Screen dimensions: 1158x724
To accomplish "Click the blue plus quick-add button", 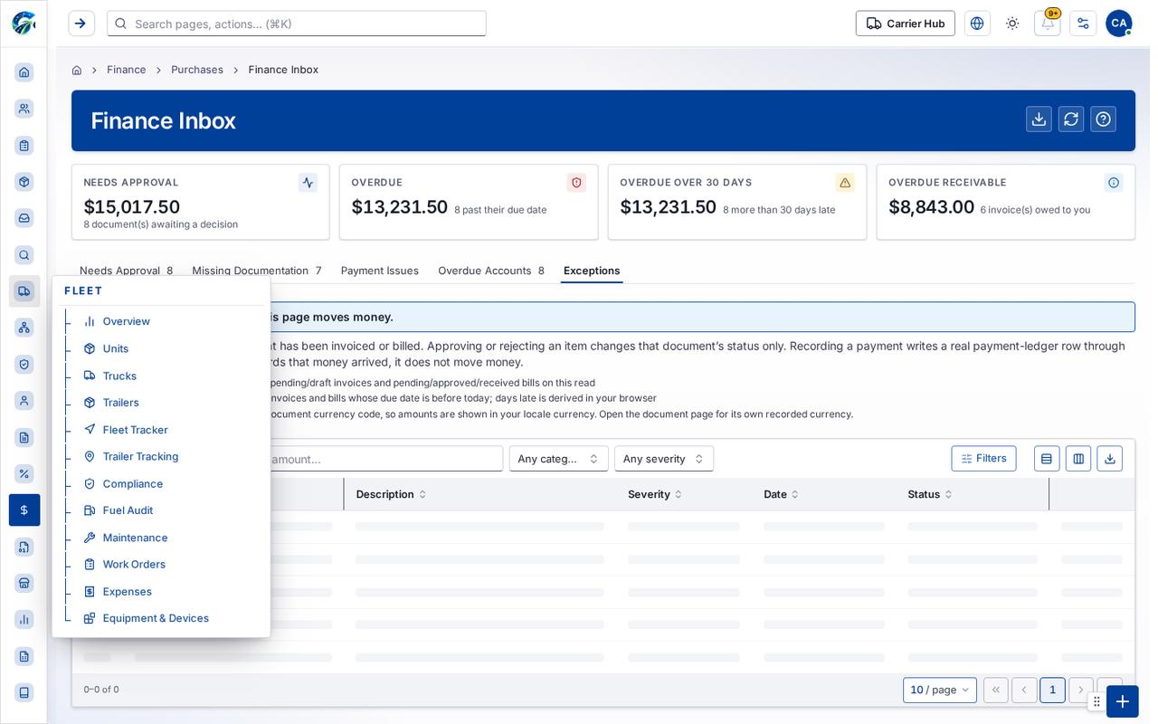I will tap(1123, 701).
